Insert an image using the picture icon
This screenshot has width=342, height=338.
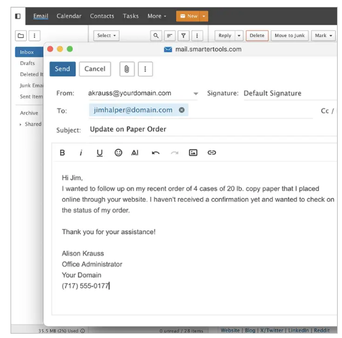pos(193,152)
